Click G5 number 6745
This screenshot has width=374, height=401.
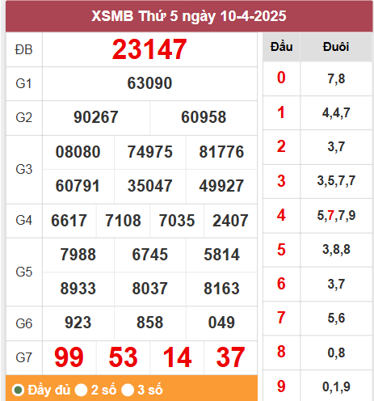click(x=149, y=255)
